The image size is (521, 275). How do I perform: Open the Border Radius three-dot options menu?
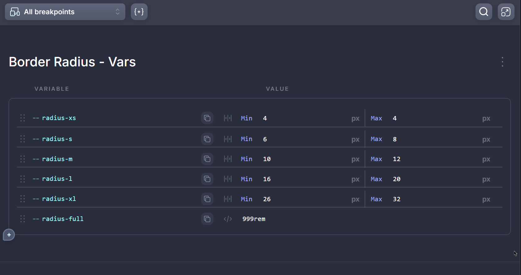[502, 62]
